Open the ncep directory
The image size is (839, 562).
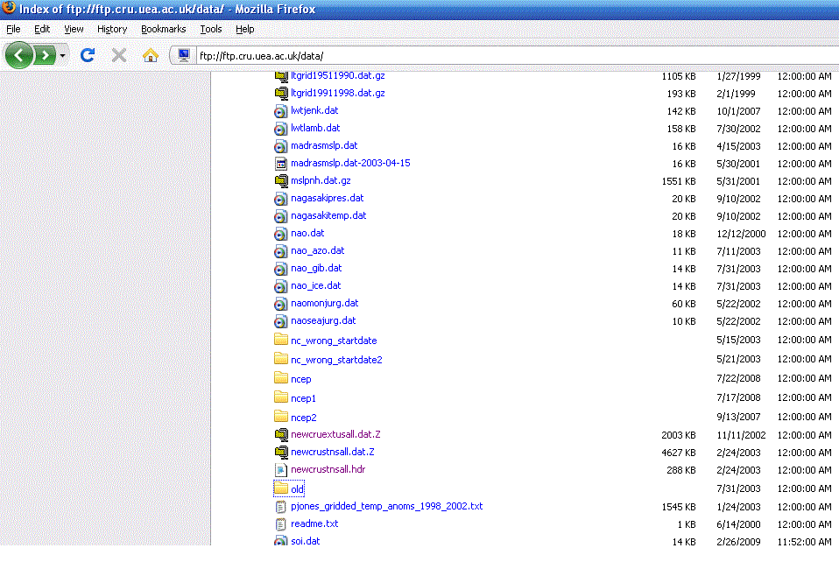coord(300,379)
